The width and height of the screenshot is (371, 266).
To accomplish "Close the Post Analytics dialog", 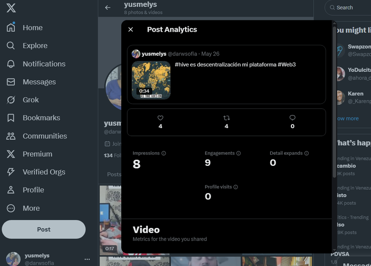I will pos(130,29).
